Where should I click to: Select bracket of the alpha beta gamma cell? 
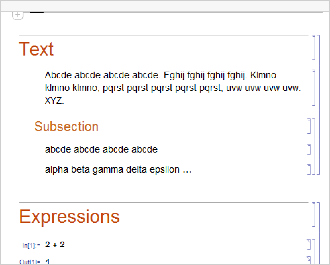click(309, 169)
